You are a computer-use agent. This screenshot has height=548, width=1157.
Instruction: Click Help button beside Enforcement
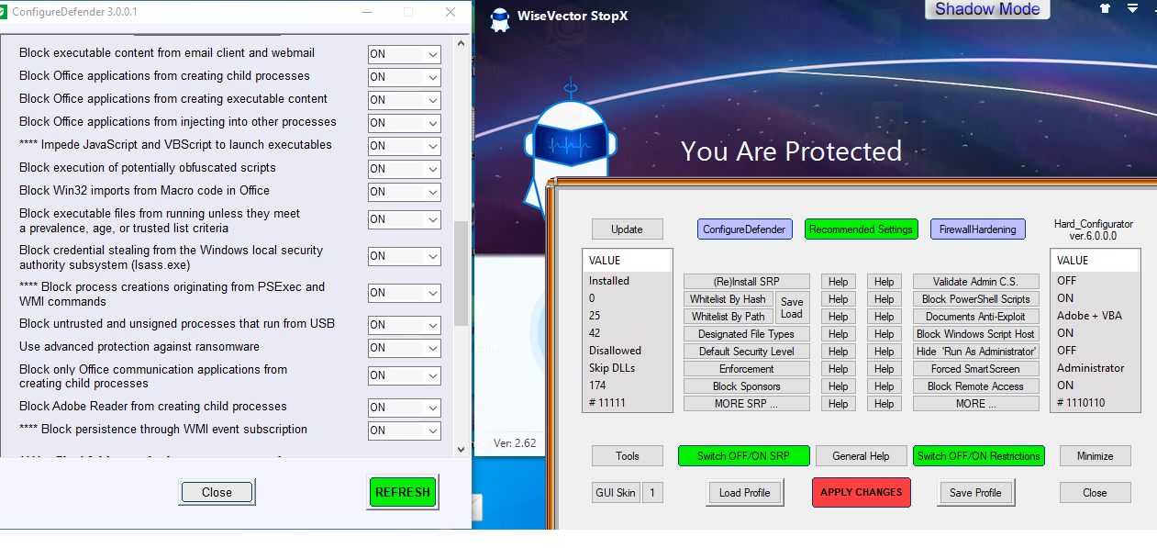838,369
